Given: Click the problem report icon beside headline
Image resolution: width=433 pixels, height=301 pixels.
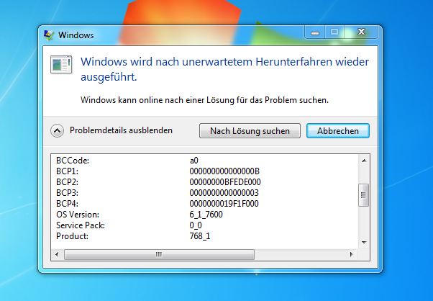Looking at the screenshot, I should coord(61,64).
